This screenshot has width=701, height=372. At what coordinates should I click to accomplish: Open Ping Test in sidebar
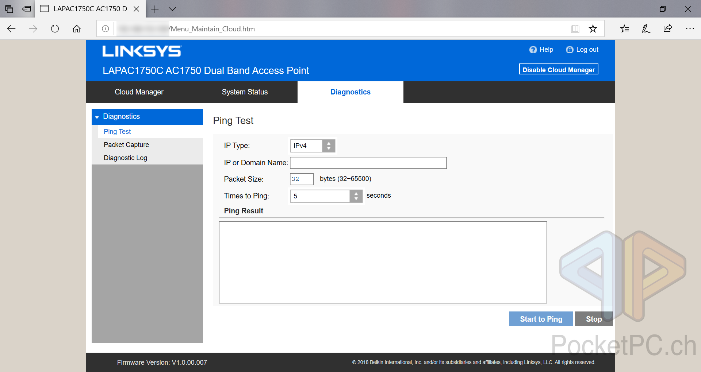point(117,132)
